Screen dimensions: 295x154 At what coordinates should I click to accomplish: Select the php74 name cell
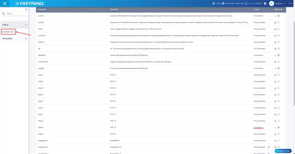coord(41,128)
